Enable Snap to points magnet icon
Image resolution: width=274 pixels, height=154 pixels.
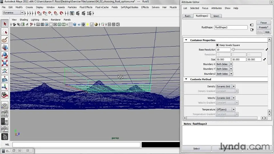pos(50,13)
